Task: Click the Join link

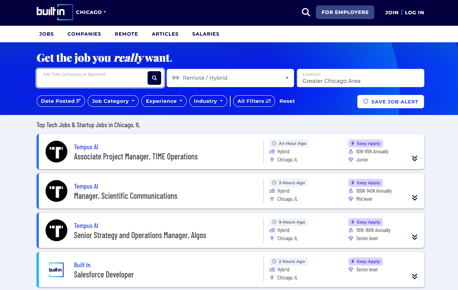Action: [x=392, y=13]
